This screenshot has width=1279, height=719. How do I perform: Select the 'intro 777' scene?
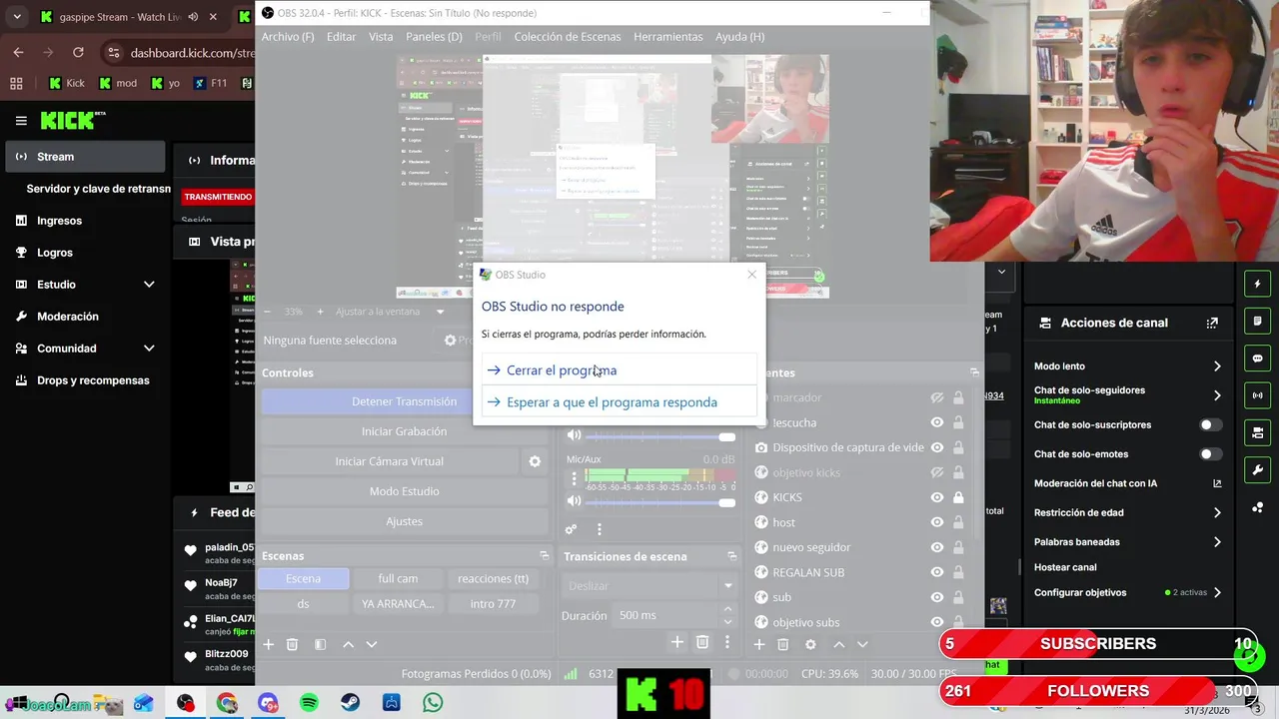(x=493, y=603)
